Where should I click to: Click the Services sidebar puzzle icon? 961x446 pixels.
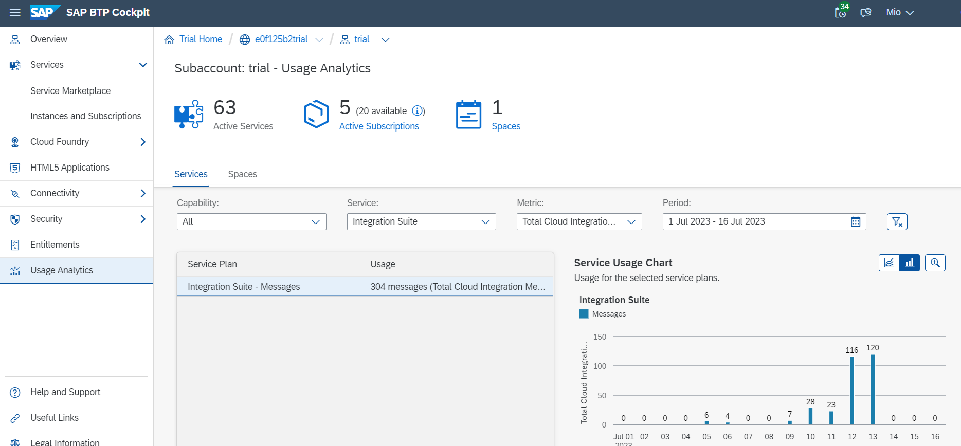click(x=15, y=65)
